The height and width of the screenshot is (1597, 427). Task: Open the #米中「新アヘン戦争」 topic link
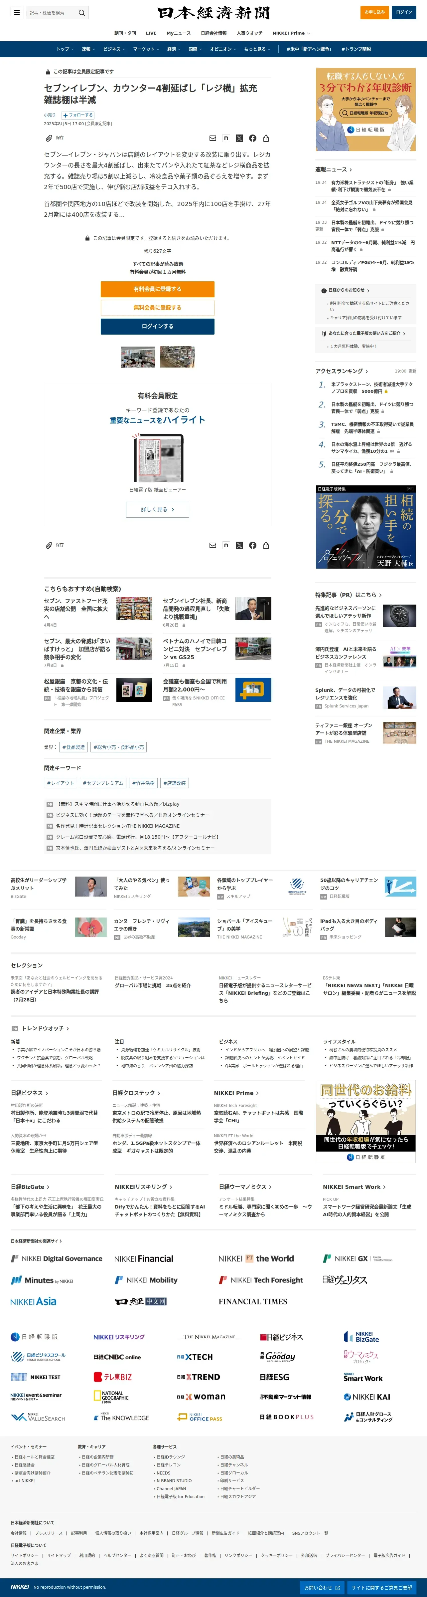coord(309,49)
